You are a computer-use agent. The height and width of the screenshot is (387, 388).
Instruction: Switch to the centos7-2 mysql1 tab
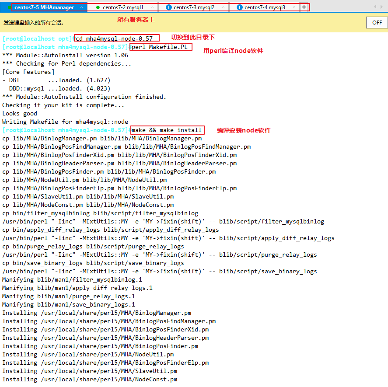pos(123,7)
